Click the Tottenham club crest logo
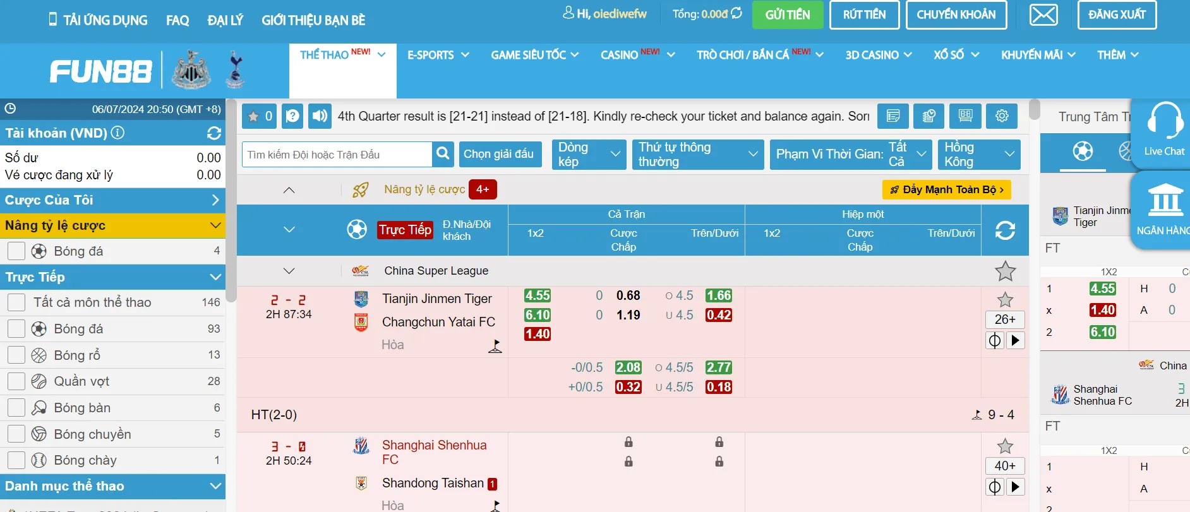The height and width of the screenshot is (512, 1190). pos(235,70)
